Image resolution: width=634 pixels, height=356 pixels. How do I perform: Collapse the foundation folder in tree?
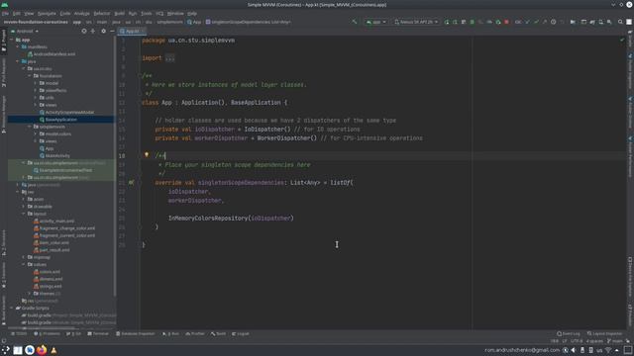30,76
